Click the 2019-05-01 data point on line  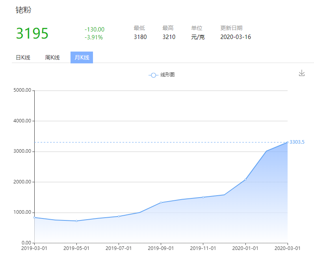click(x=76, y=221)
